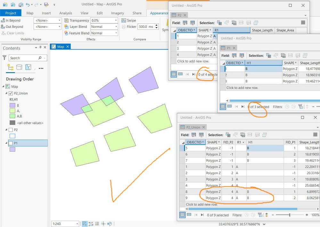This screenshot has width=320, height=227.
Task: Open hamburger menu in P2 table window
Action: point(303,22)
